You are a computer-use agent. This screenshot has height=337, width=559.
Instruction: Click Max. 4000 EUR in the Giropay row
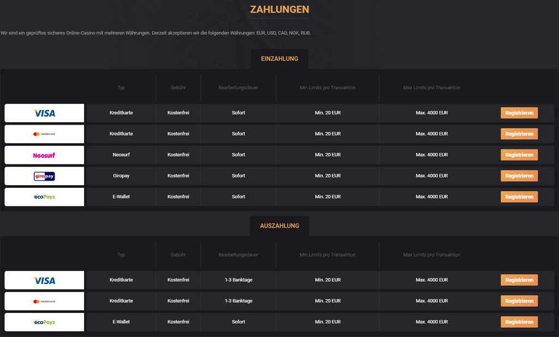coord(432,176)
